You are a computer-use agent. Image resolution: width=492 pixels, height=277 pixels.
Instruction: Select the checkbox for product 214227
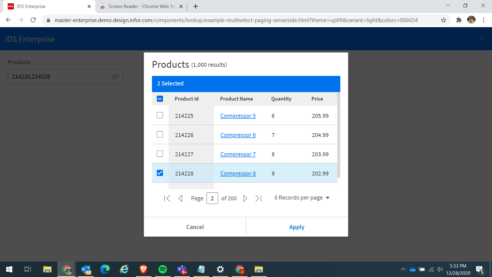(160, 154)
